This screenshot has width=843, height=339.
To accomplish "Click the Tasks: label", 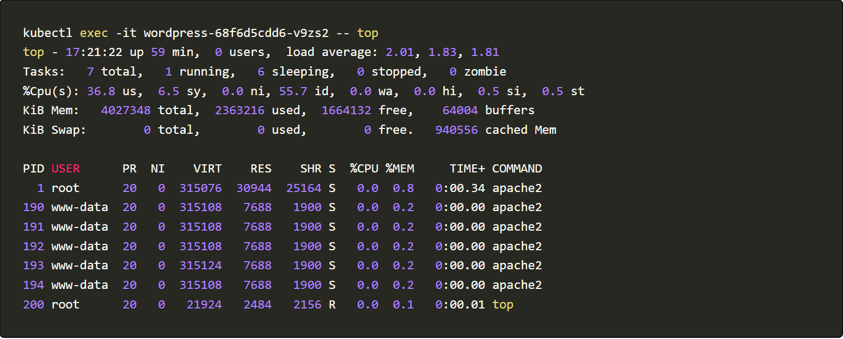I will click(x=44, y=72).
